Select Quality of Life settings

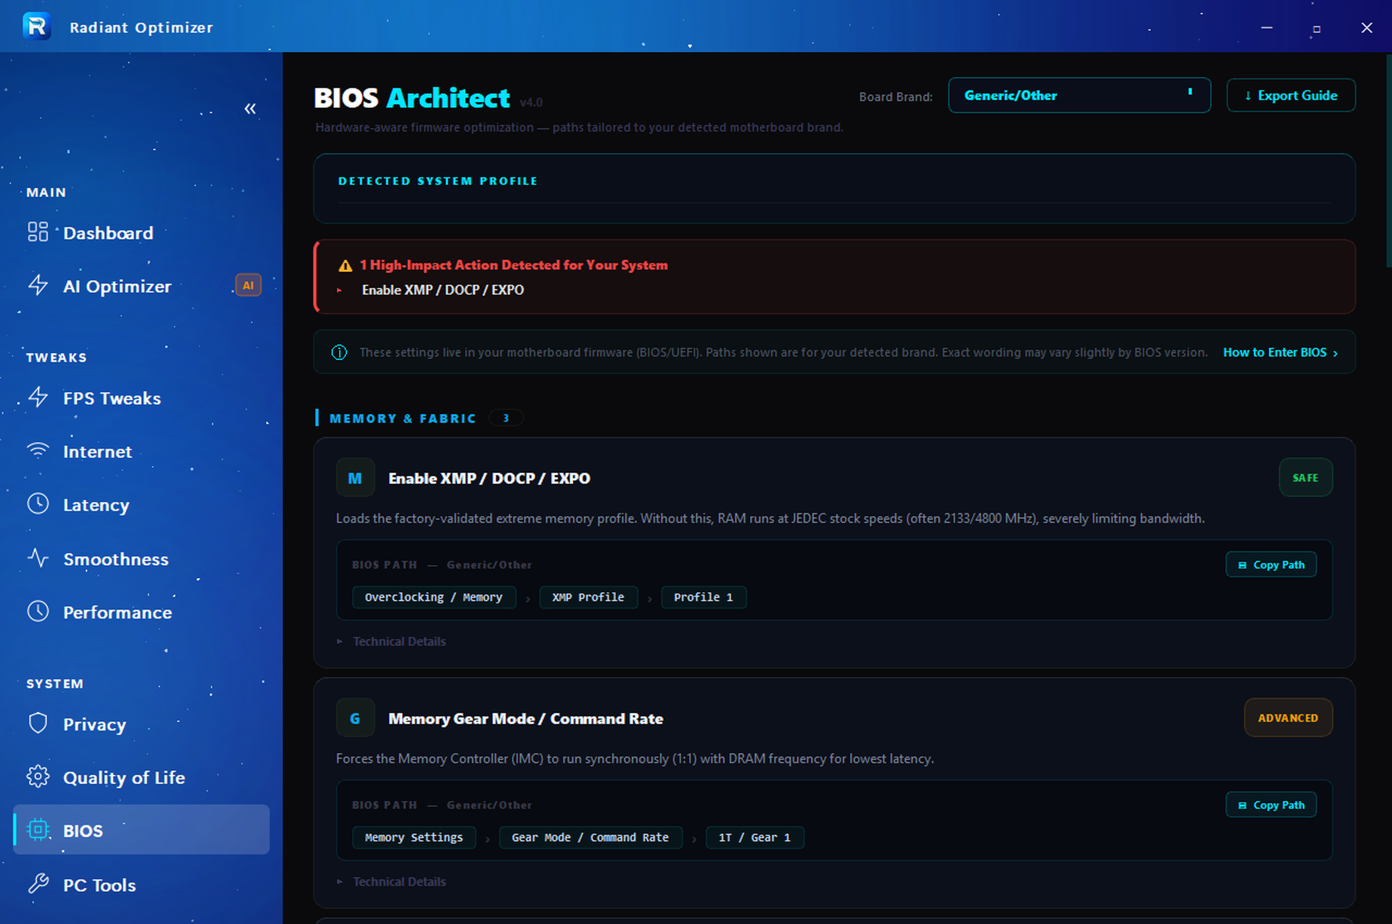point(124,777)
